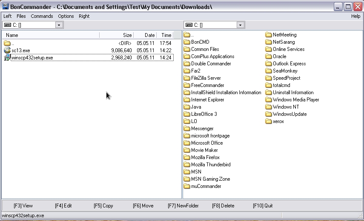The width and height of the screenshot is (364, 221).
Task: Click the Mozilla Firefox folder icon
Action: 187,157
